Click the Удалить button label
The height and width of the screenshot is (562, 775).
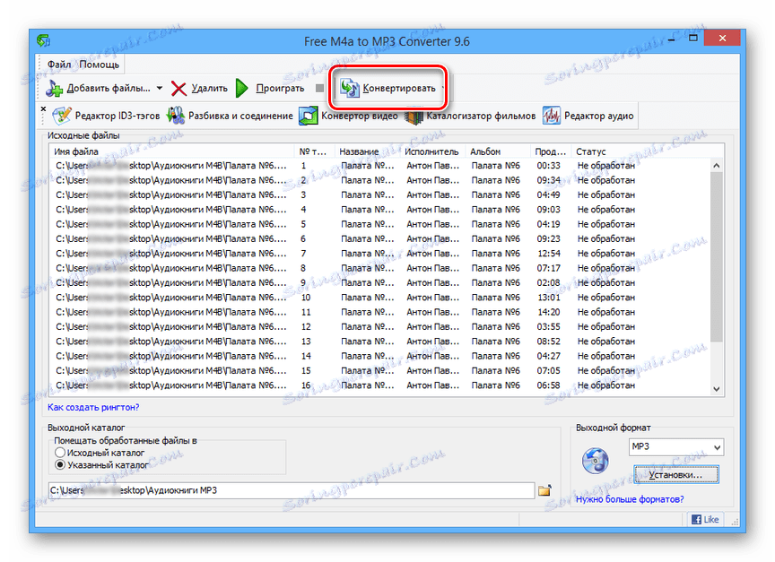tap(210, 89)
